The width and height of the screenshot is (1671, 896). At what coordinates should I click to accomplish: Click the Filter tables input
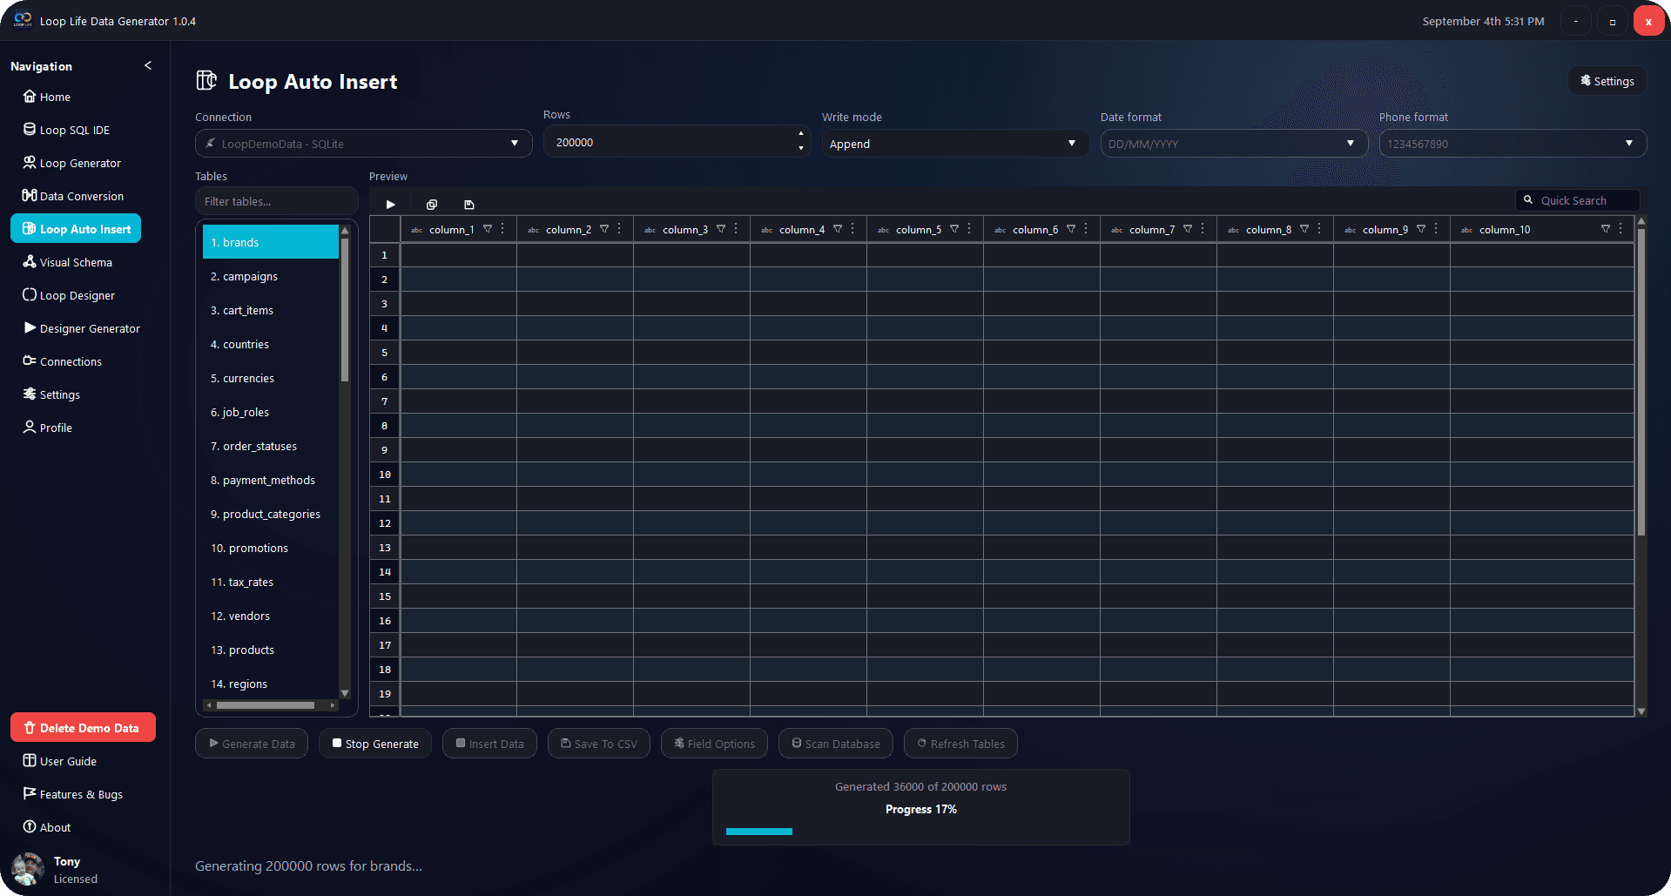coord(276,201)
